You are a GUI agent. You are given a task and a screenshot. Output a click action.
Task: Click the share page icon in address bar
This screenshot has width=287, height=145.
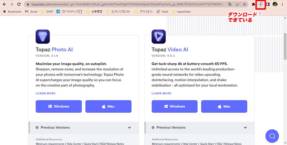pyautogui.click(x=237, y=4)
